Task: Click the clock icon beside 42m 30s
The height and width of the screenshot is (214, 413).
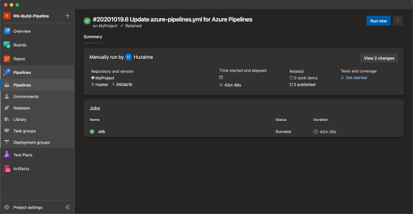Action: 316,132
